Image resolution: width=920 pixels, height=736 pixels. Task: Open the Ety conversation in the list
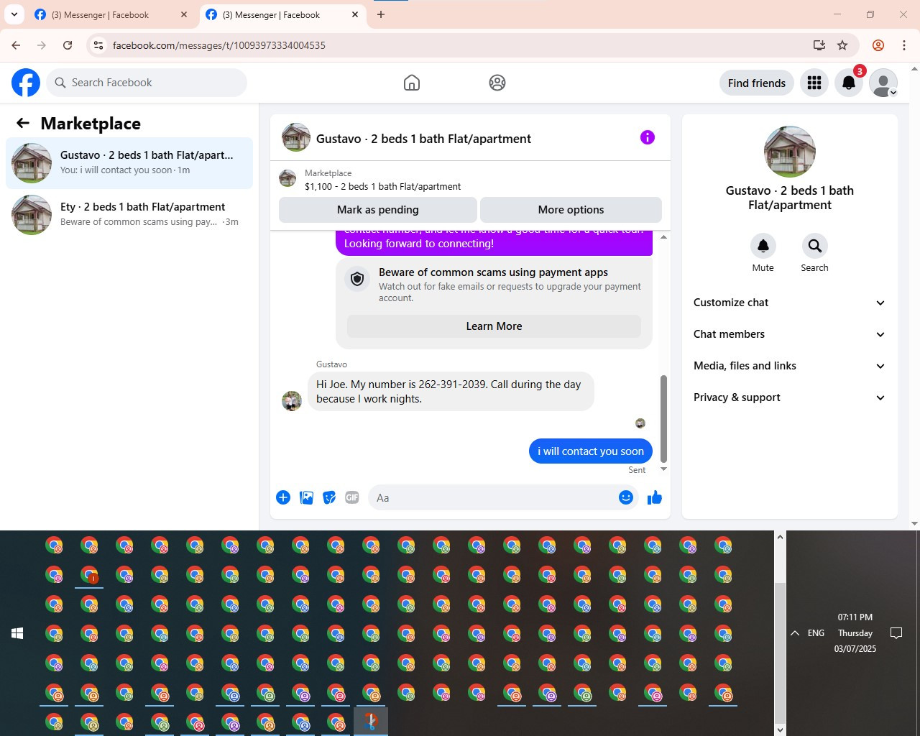click(129, 214)
